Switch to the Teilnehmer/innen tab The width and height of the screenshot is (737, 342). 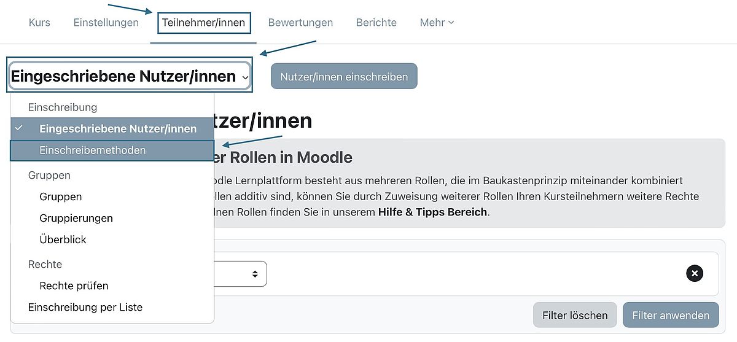203,23
